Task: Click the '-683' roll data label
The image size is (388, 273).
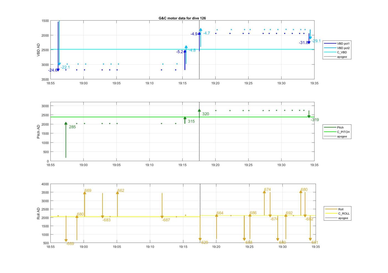Action: point(106,220)
